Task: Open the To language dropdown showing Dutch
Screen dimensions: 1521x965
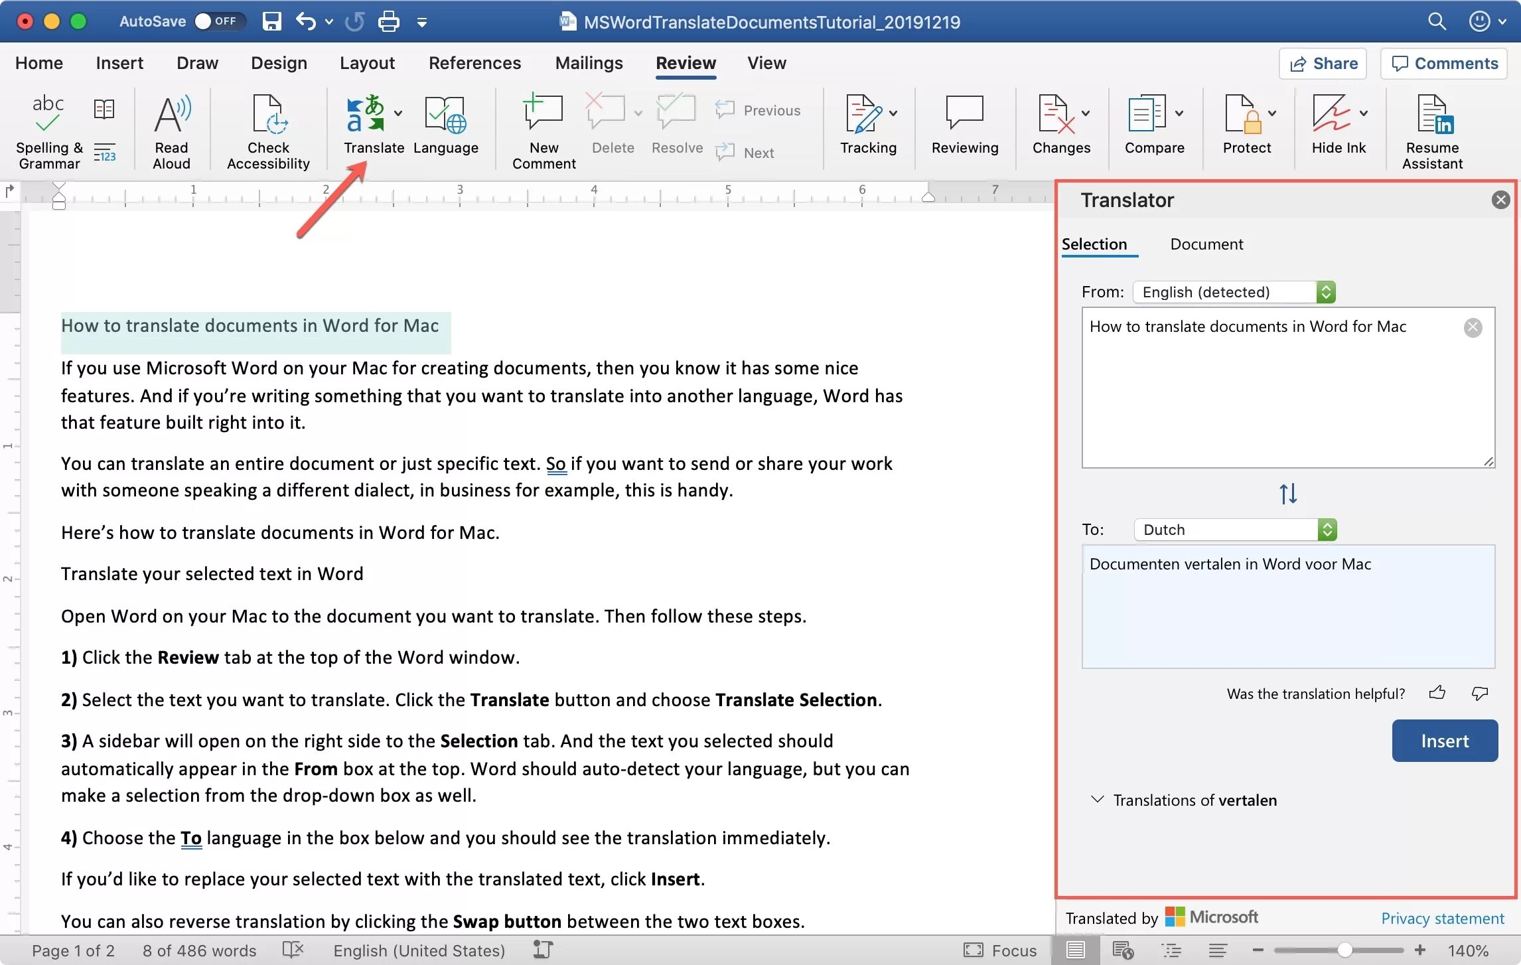Action: [x=1234, y=530]
